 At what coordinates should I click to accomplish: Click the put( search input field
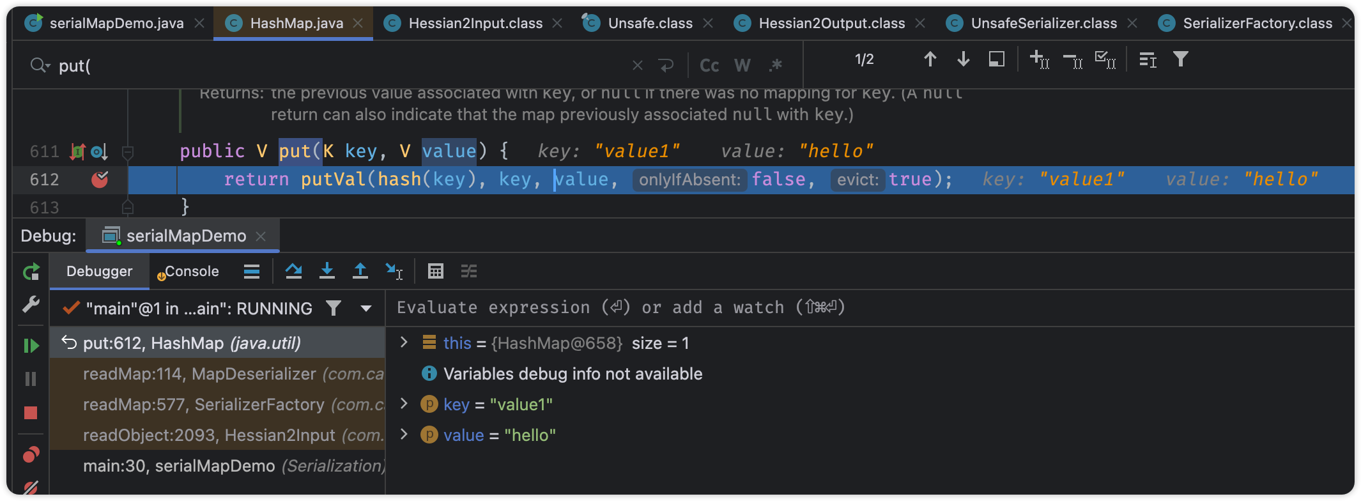(x=339, y=65)
